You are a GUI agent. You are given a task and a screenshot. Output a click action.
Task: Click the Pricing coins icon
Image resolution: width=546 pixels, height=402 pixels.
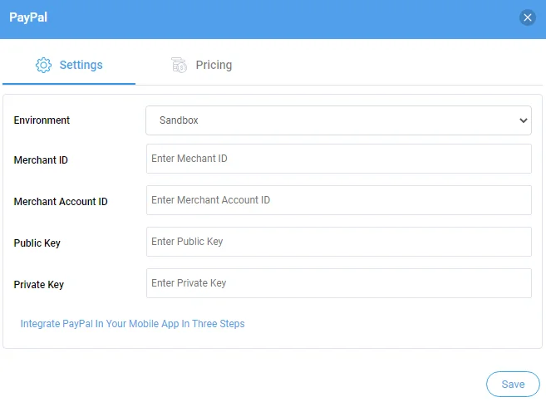coord(179,65)
